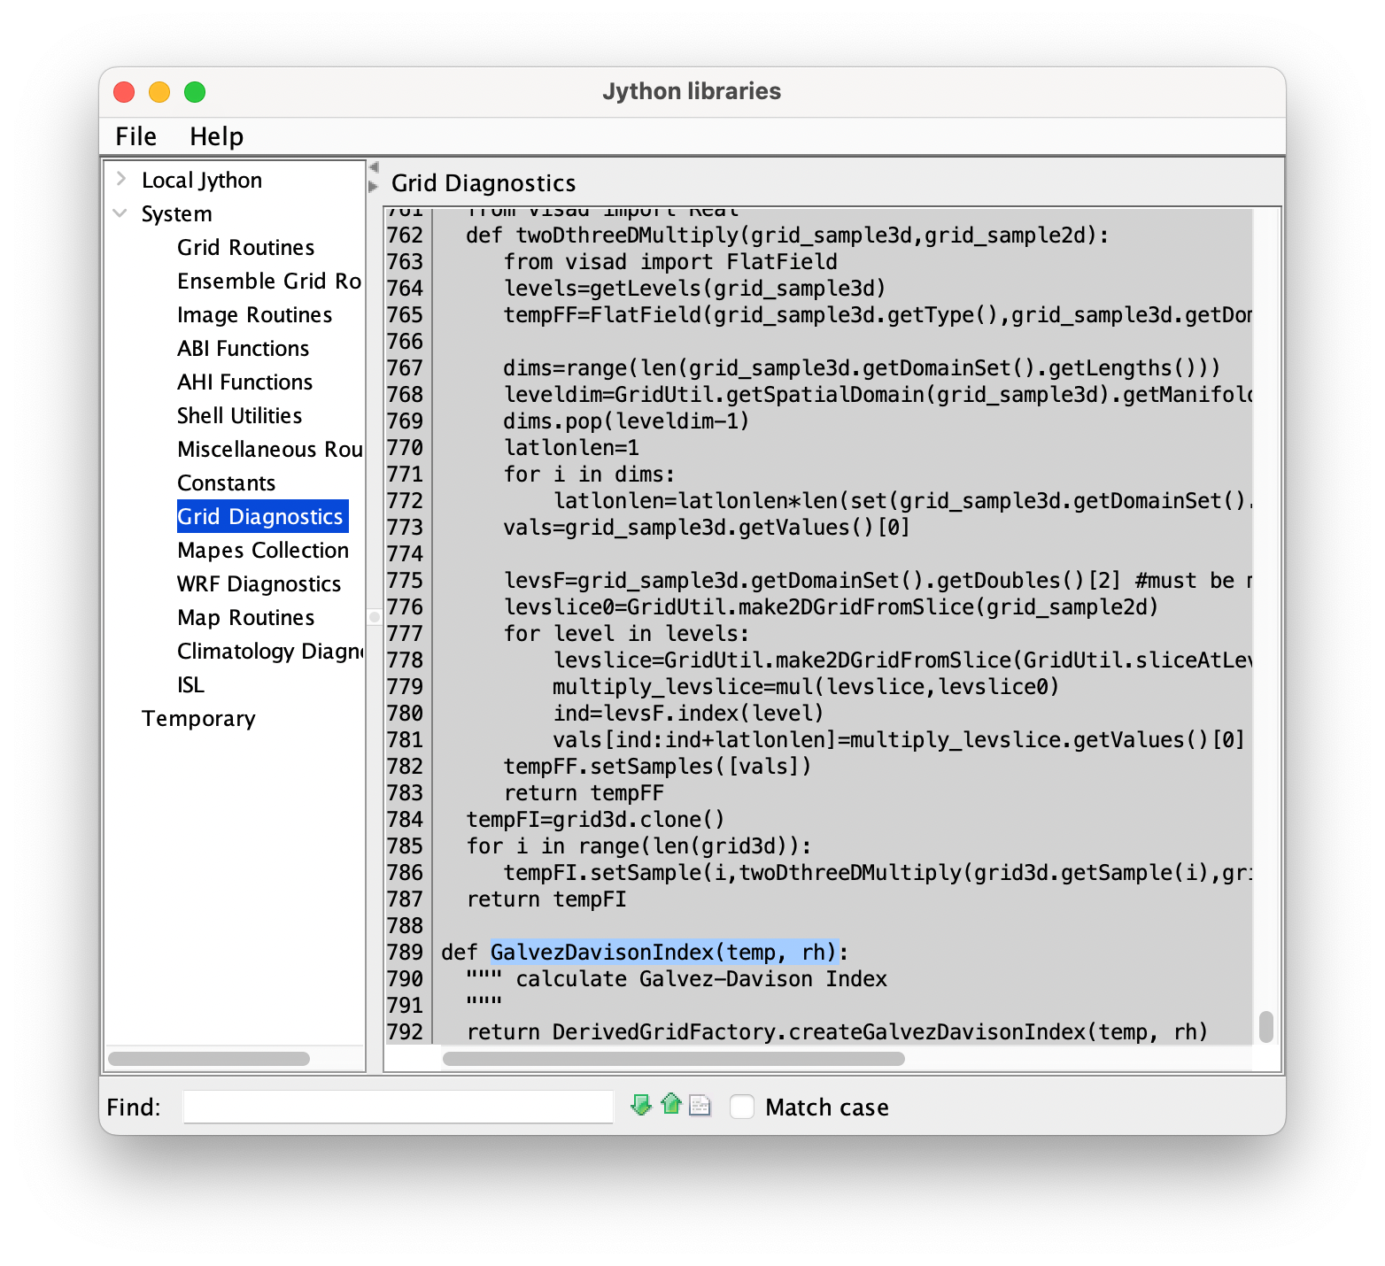Select Grid Routines in the library tree
Viewport: 1385px width, 1266px height.
coord(245,247)
